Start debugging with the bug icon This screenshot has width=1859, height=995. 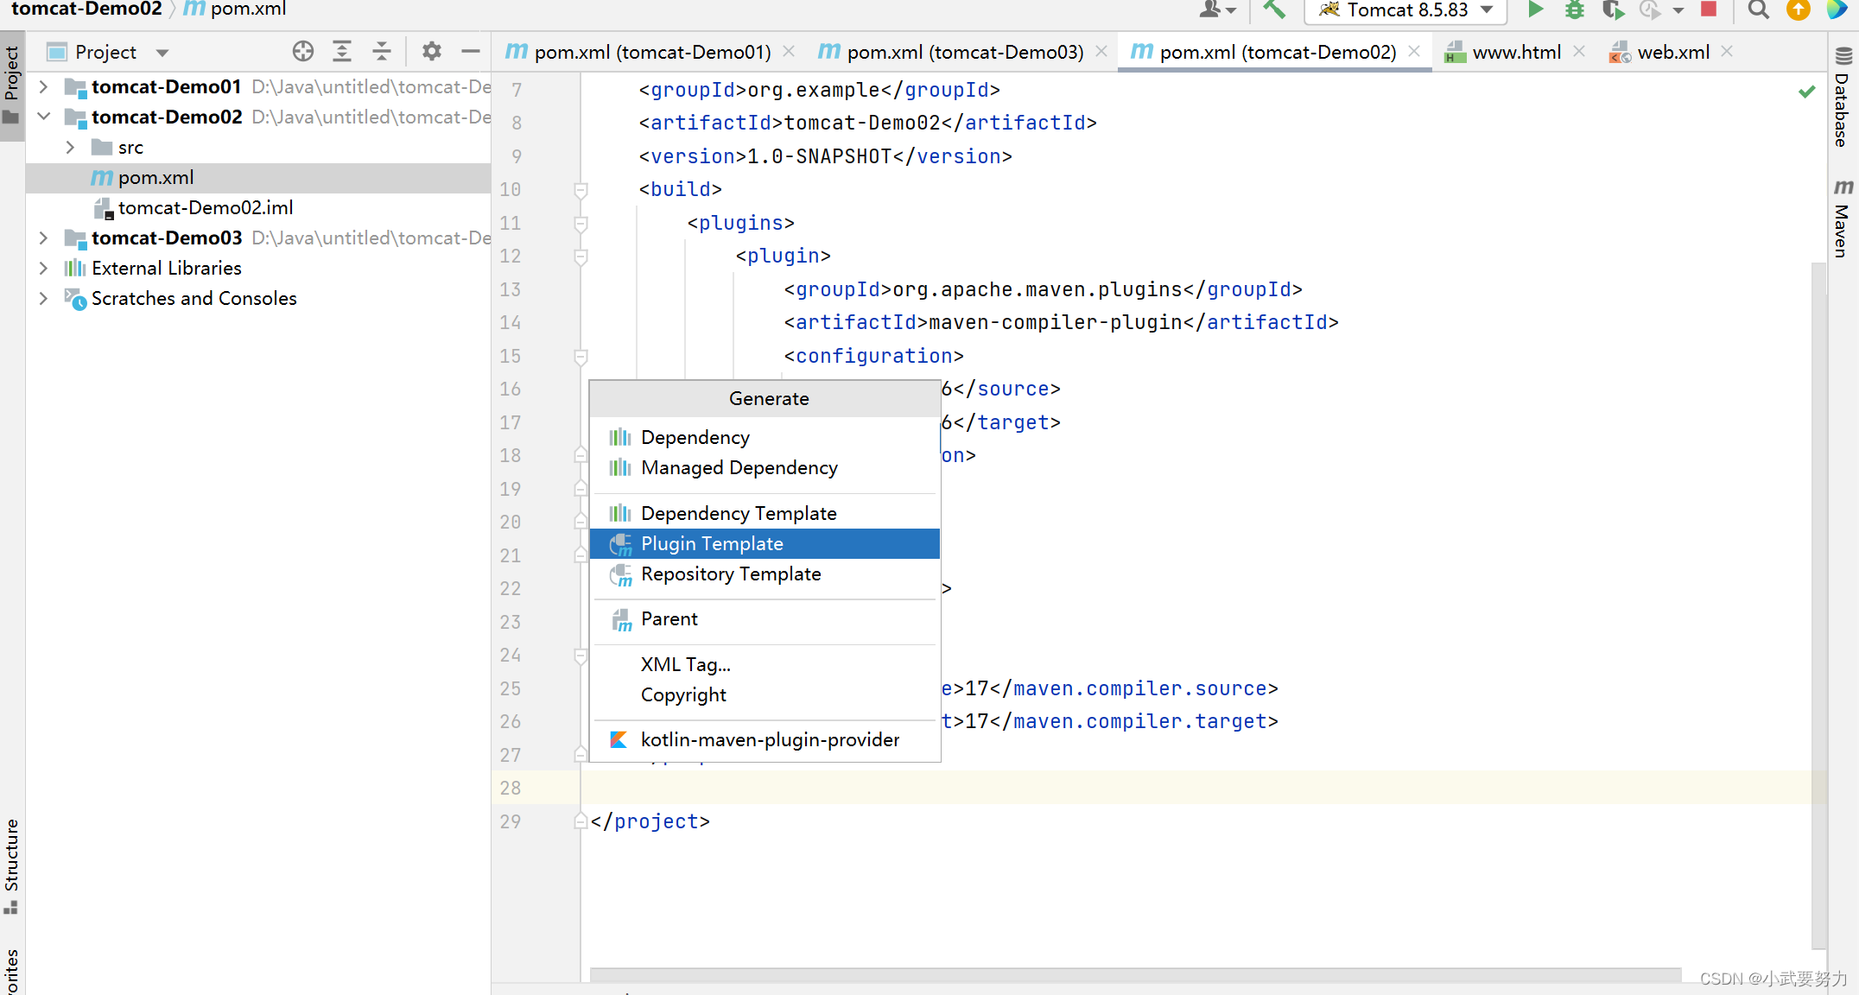(1575, 10)
